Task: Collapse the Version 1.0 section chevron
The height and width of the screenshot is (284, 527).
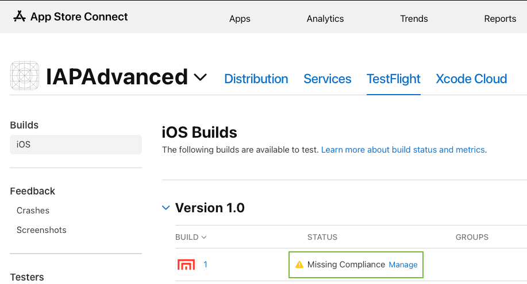Action: (166, 208)
